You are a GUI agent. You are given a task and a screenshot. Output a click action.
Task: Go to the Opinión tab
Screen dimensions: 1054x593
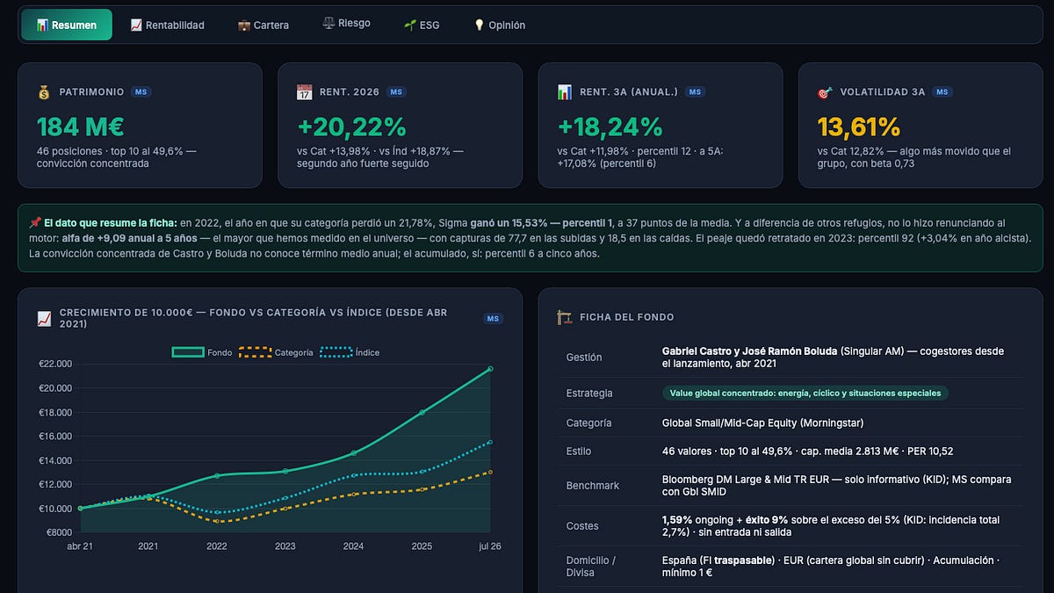click(x=499, y=25)
